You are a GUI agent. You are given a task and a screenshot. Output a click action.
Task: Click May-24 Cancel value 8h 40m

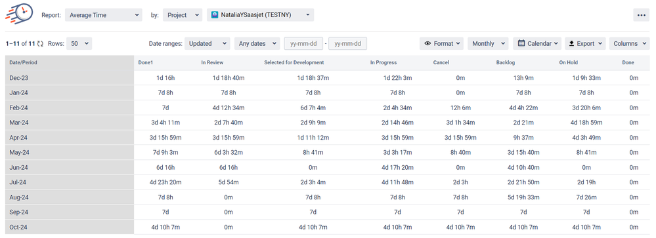460,152
